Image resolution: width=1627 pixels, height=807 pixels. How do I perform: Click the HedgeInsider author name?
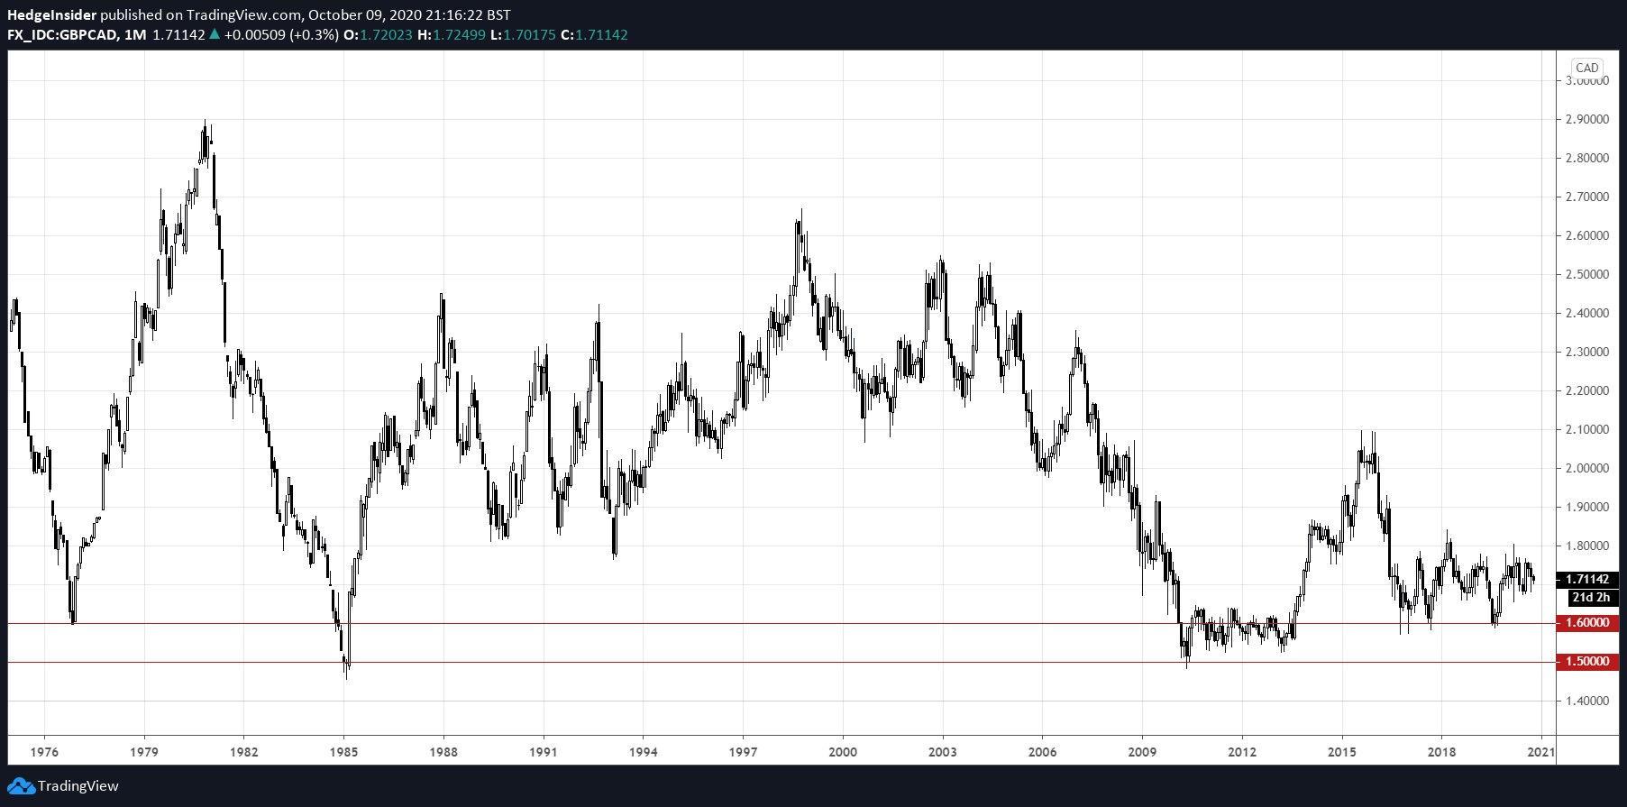pos(51,14)
